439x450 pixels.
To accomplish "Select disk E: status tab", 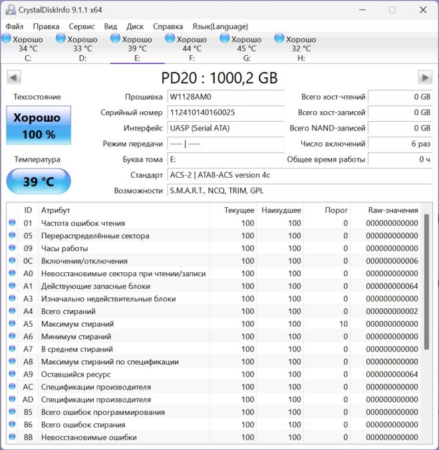I will tap(137, 48).
